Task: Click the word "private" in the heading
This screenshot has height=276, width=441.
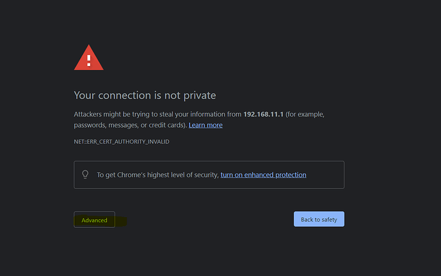Action: pos(200,95)
